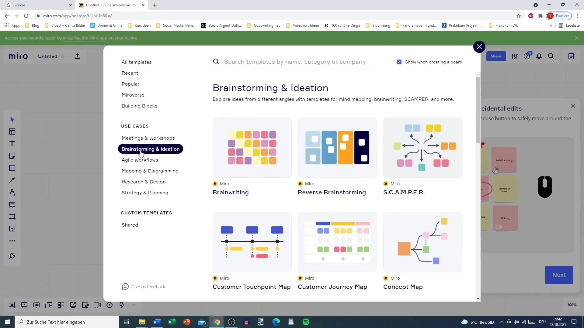The width and height of the screenshot is (584, 328).
Task: Choose Meetings & Workshops use case
Action: (x=148, y=138)
